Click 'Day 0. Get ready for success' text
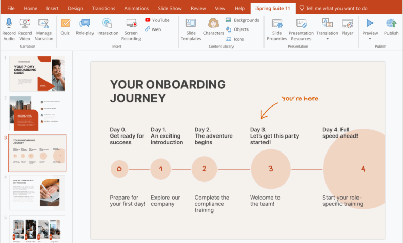403x243 pixels. click(127, 136)
